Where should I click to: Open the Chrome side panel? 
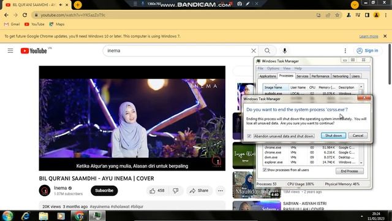(367, 15)
